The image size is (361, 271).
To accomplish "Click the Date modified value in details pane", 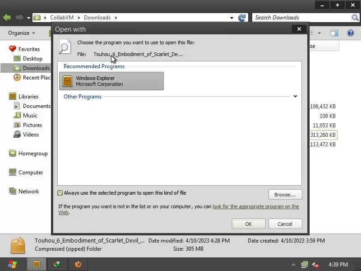I will (208, 241).
